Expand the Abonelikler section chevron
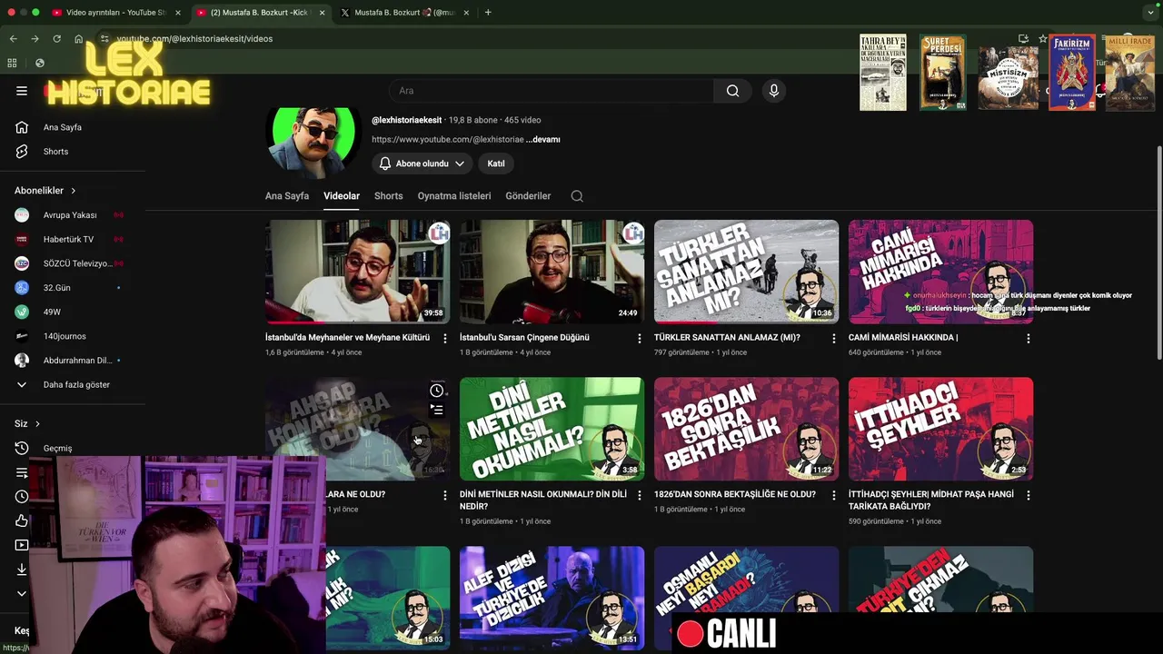The width and height of the screenshot is (1163, 654). tap(73, 191)
